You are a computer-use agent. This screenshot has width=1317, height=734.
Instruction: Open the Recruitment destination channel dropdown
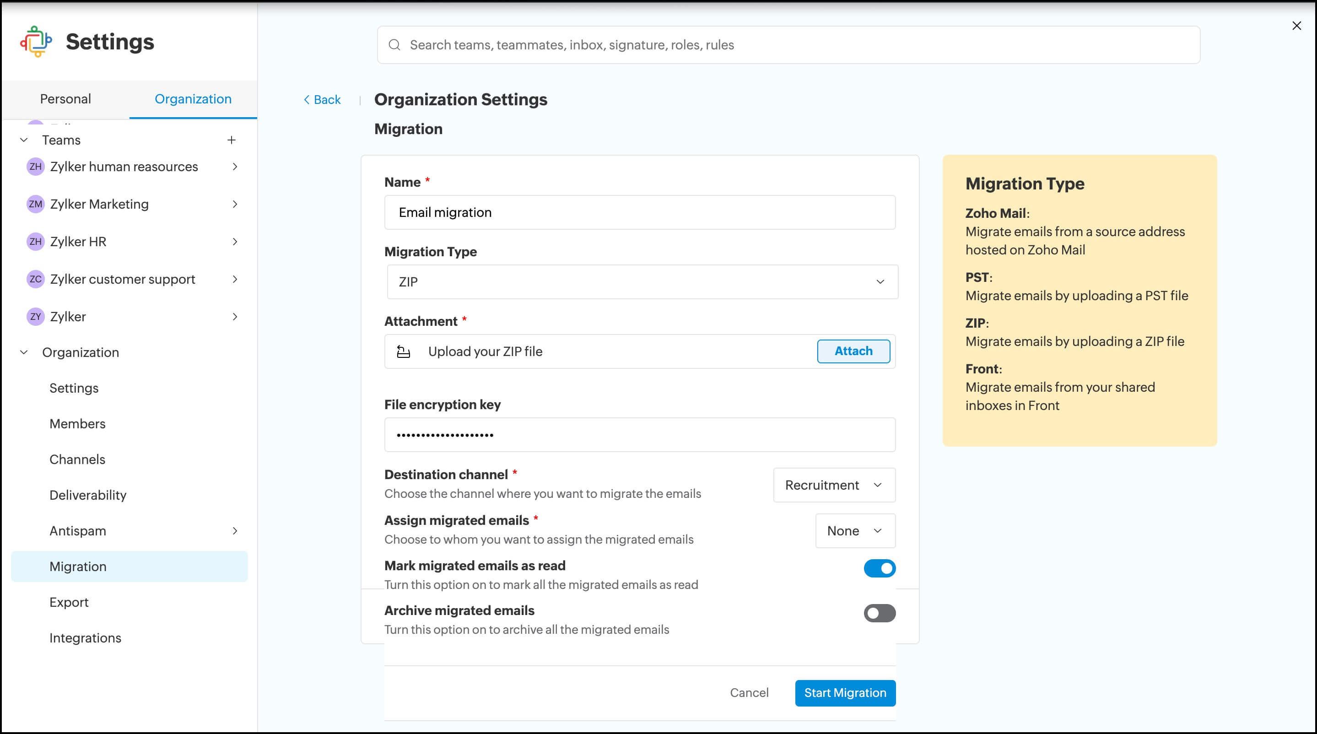click(834, 485)
